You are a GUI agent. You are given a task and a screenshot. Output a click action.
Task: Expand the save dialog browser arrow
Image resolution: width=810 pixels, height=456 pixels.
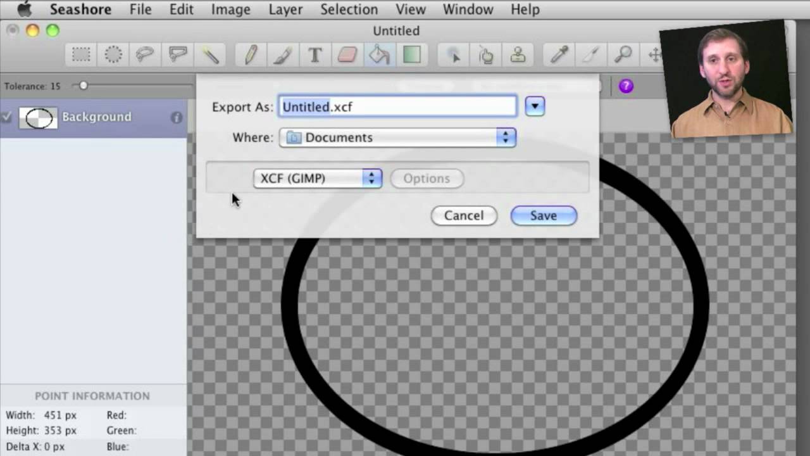[535, 106]
